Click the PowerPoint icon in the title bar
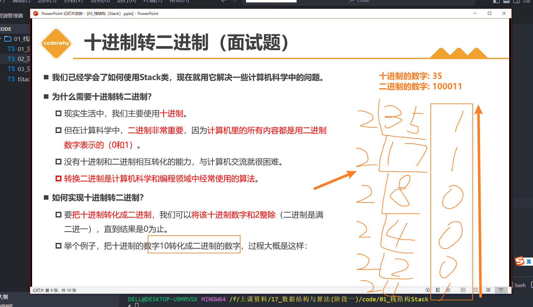Image resolution: width=533 pixels, height=307 pixels. [36, 13]
